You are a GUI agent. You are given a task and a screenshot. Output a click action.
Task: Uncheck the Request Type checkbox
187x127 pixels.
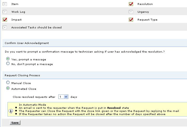coord(131,20)
